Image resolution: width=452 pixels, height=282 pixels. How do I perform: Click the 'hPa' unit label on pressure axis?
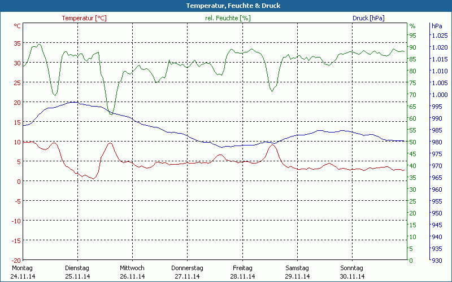click(437, 26)
